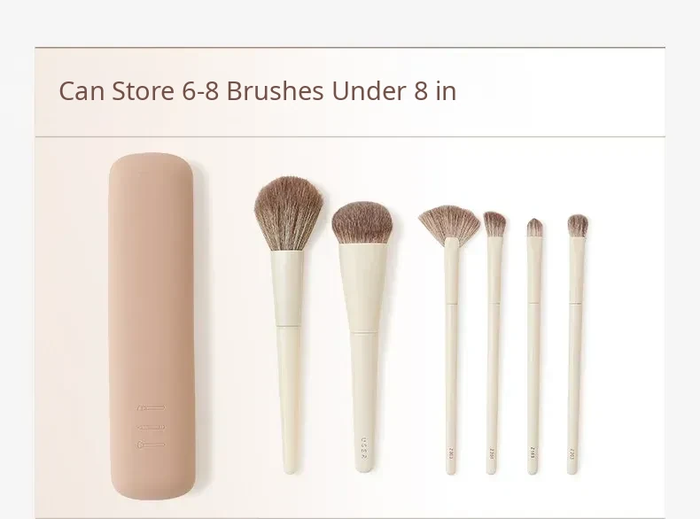Click the number label on the pencil brush handle
The height and width of the screenshot is (519, 700).
pyautogui.click(x=533, y=453)
